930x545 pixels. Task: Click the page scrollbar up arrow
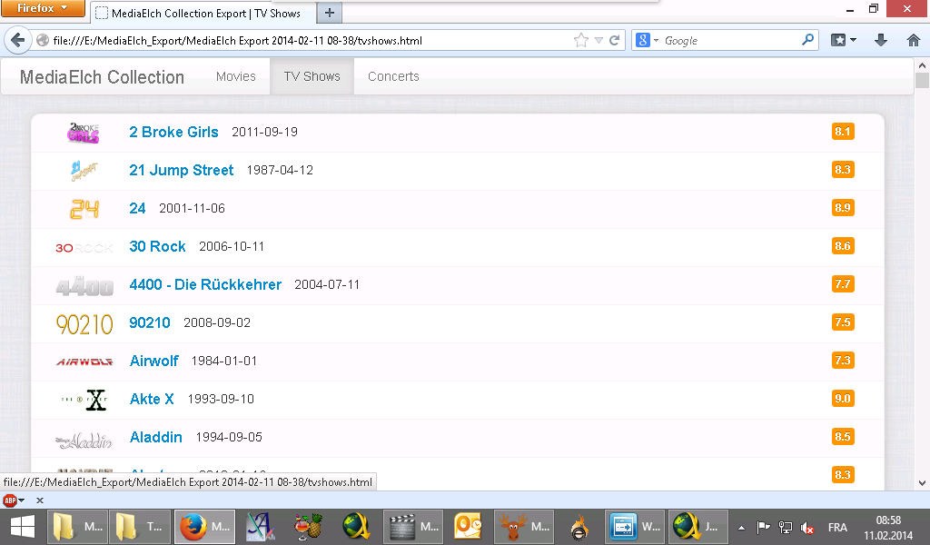(x=922, y=65)
